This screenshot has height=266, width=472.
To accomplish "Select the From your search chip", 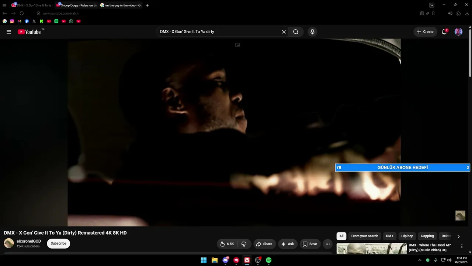I will tap(365, 236).
